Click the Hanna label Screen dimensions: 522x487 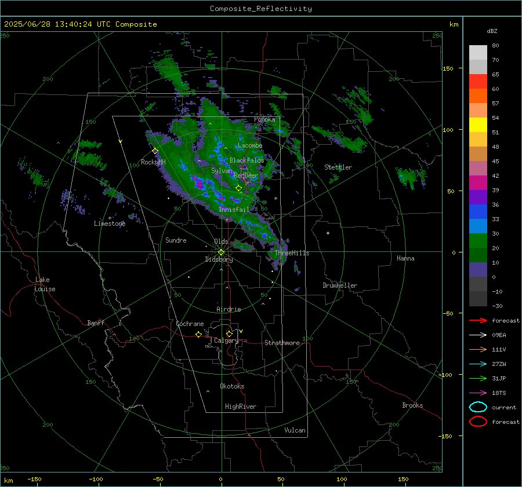[405, 258]
